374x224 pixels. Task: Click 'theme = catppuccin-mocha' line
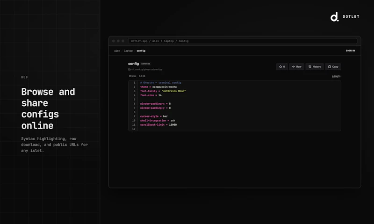158,87
